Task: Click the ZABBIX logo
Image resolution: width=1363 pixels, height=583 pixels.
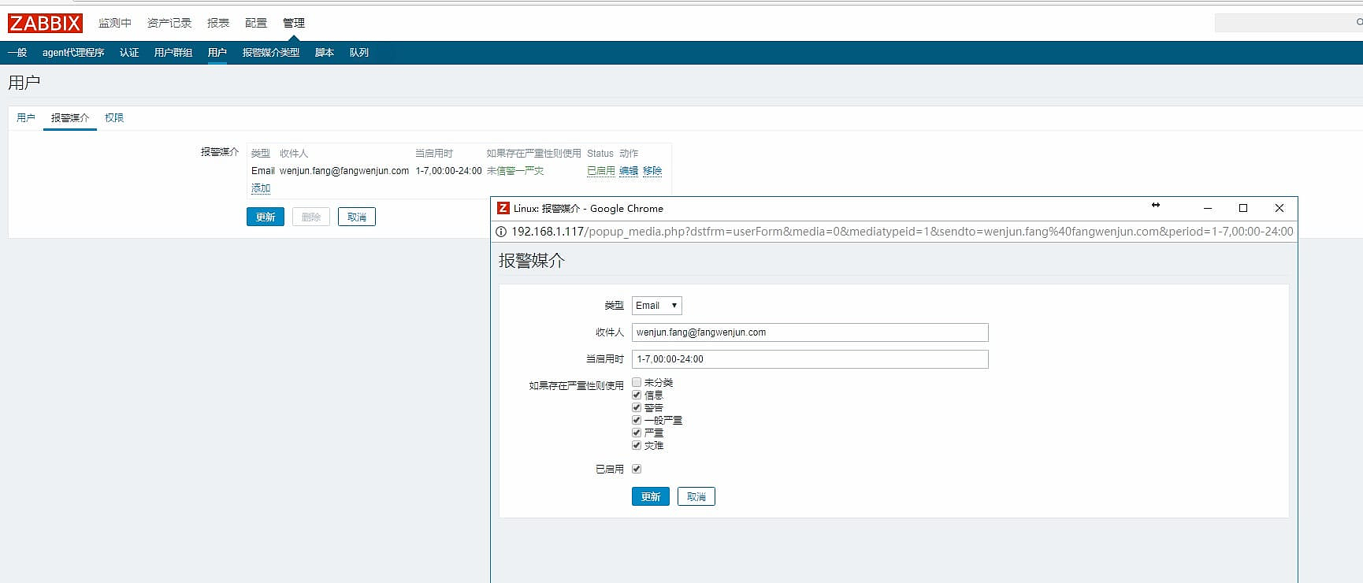Action: (45, 23)
